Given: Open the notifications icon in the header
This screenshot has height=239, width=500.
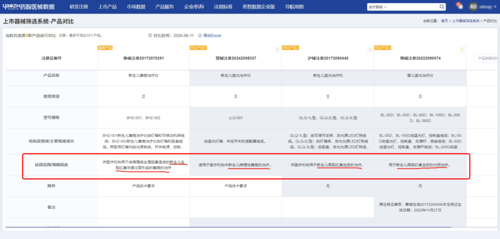Looking at the screenshot, I should [x=459, y=5].
